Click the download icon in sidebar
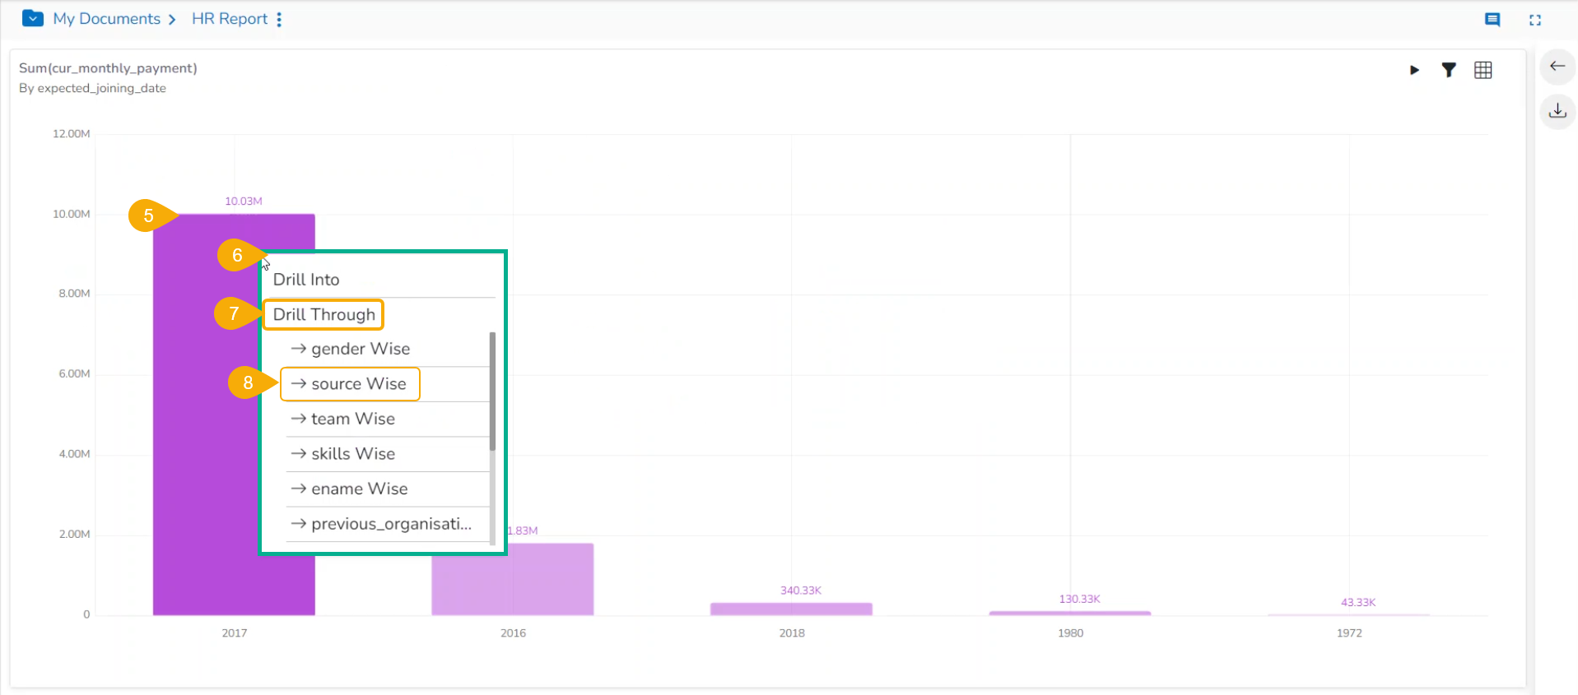The height and width of the screenshot is (695, 1578). [1557, 111]
